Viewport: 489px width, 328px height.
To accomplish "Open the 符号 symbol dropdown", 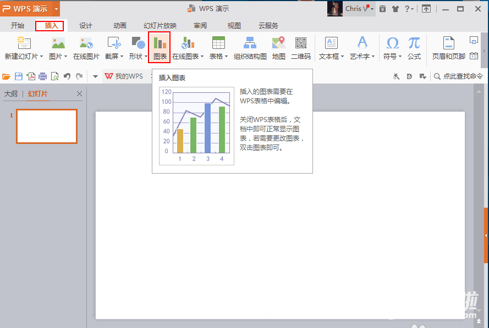I will point(393,56).
